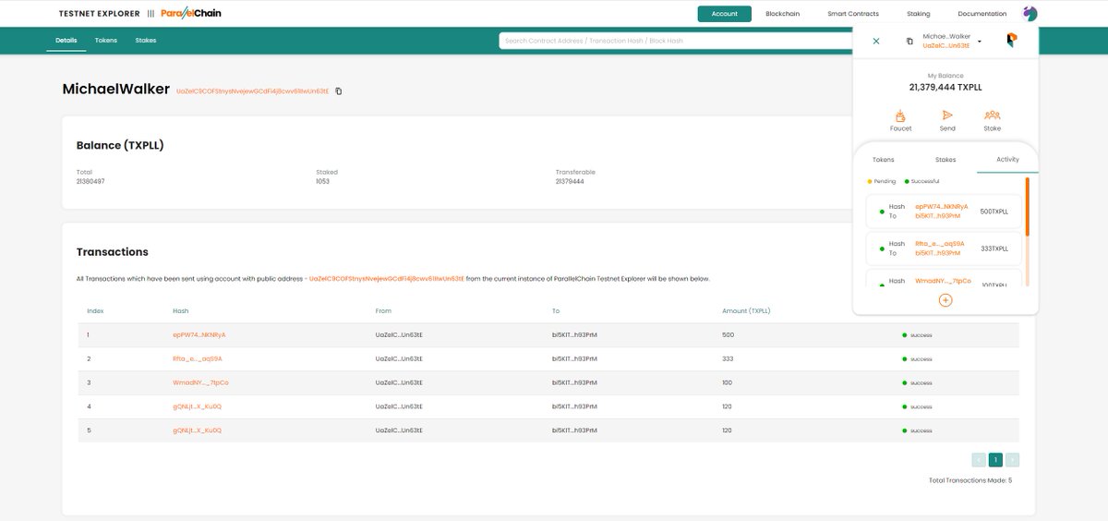Open the Account nav button

[x=725, y=14]
